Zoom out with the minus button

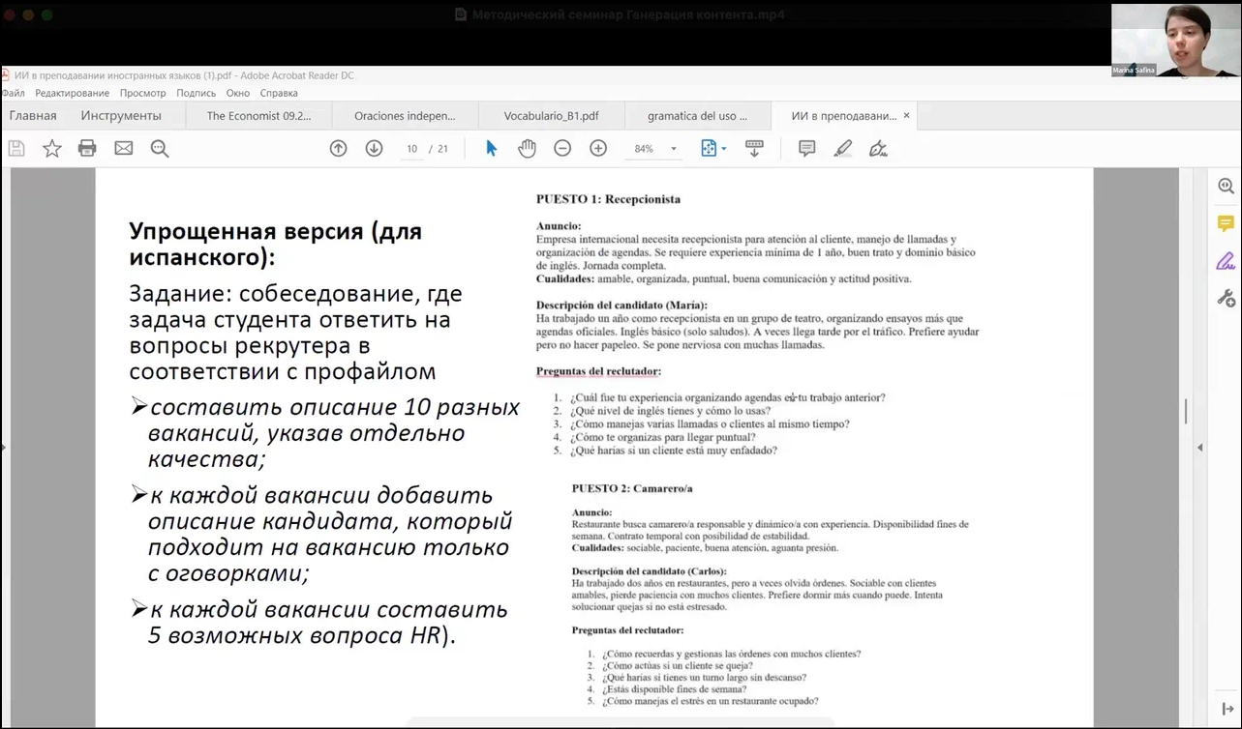(562, 148)
